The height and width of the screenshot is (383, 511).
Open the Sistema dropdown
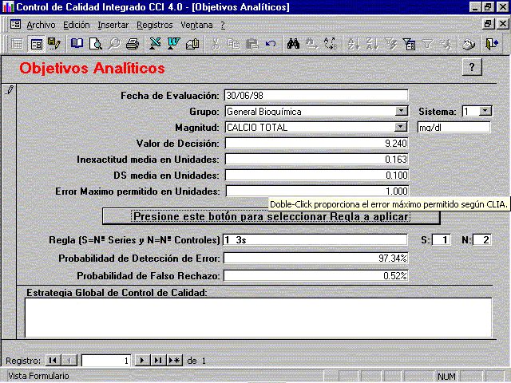485,112
